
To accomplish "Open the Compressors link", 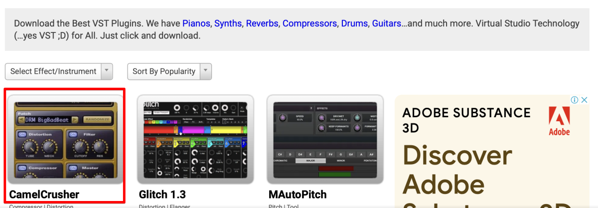I will pos(309,23).
